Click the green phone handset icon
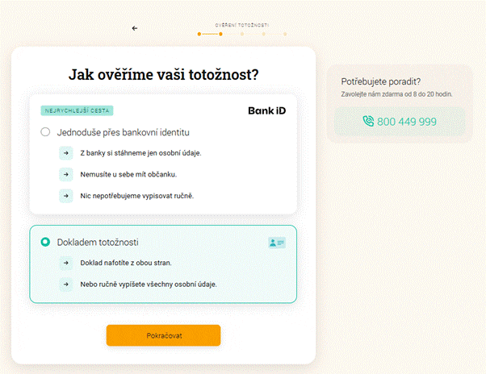 coord(368,121)
